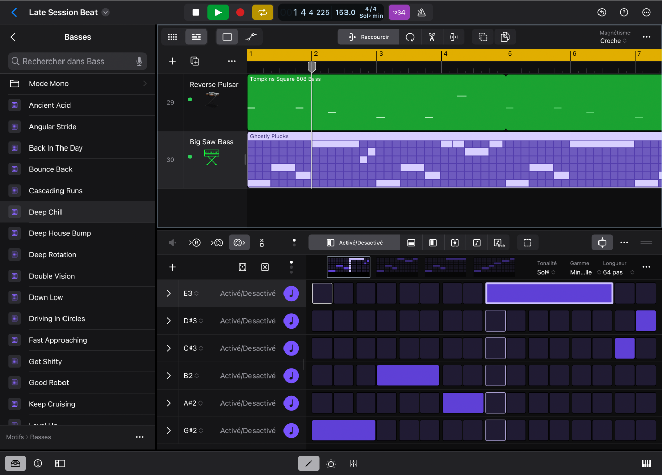Screen dimensions: 662x476
Task: Select the Big Saw Bass track header
Action: coord(202,160)
